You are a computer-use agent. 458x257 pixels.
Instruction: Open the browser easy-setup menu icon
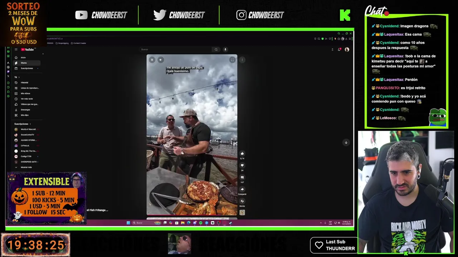(350, 39)
